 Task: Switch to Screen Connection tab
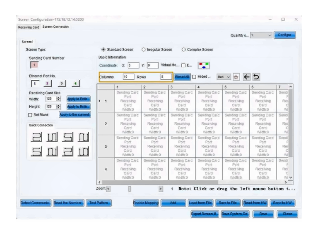click(x=55, y=27)
